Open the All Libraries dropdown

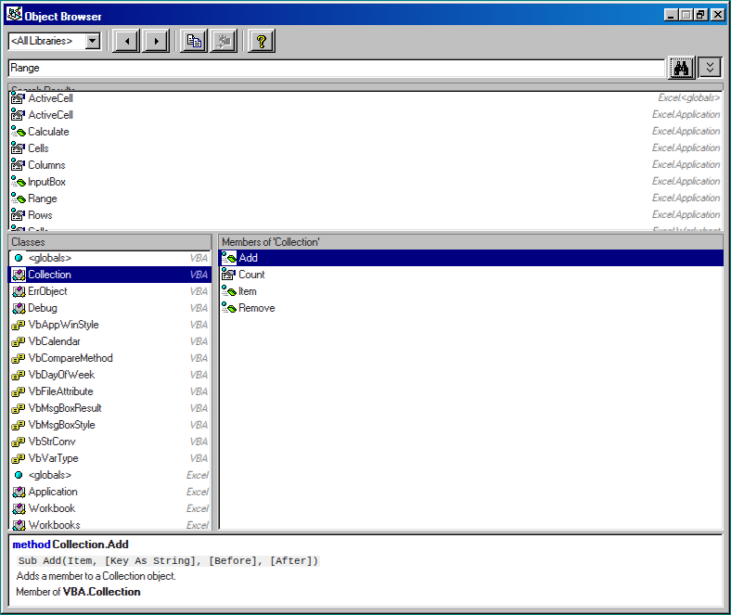pyautogui.click(x=93, y=41)
